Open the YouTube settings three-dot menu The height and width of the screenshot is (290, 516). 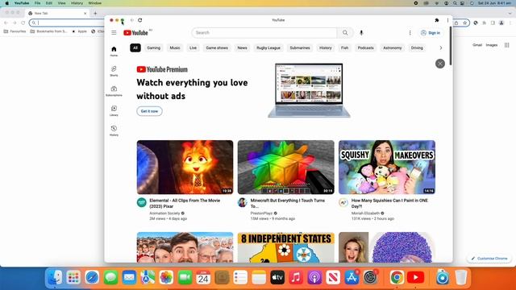tap(410, 33)
